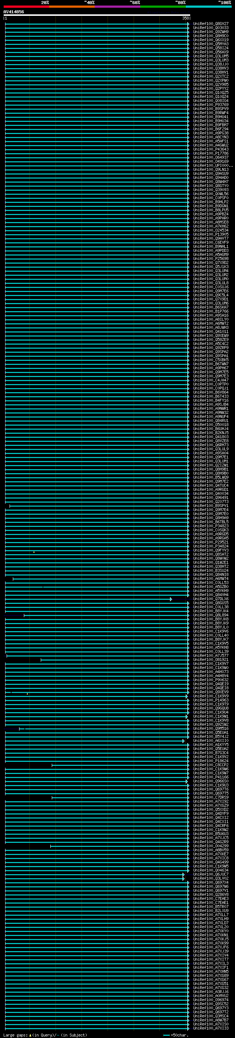Click the query name AV414856

(x=14, y=12)
